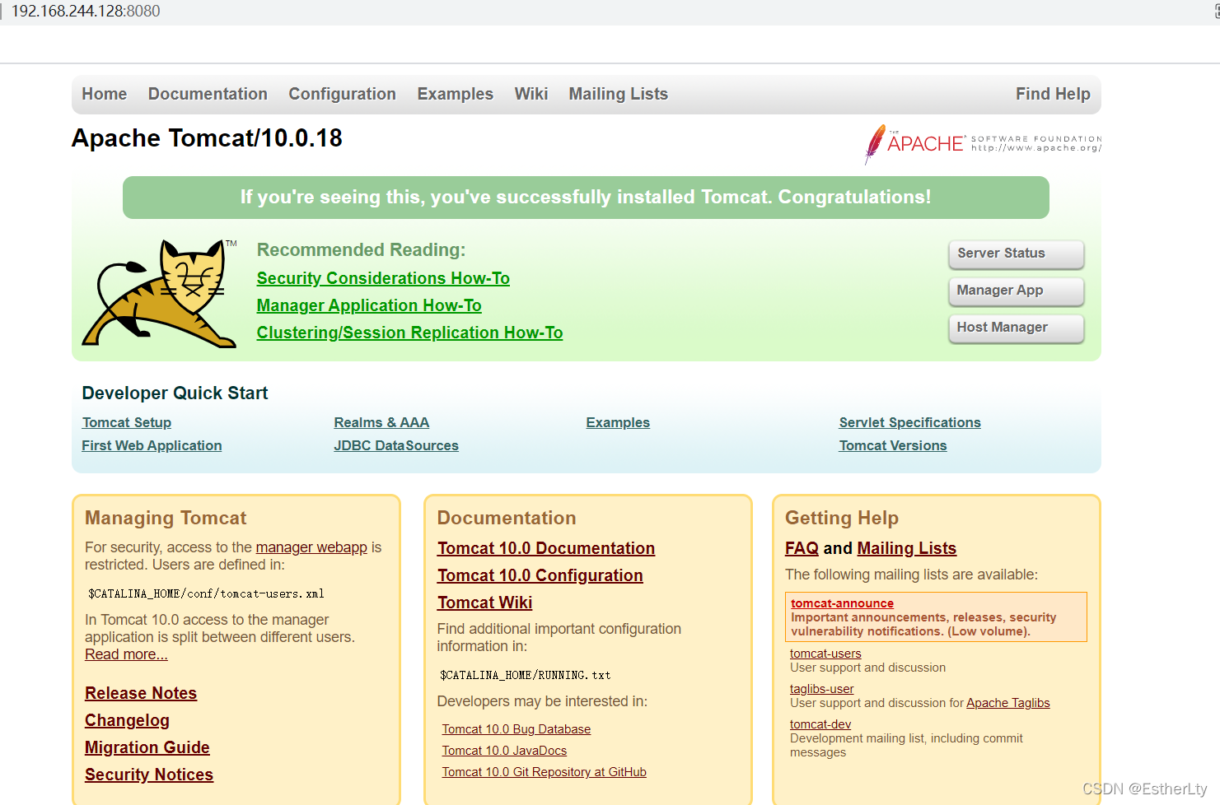Open the Tomcat Wiki link
1220x805 pixels.
pos(485,603)
